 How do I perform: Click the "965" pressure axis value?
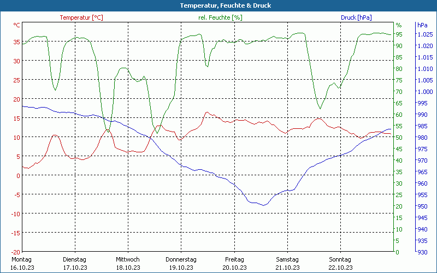coord(422,172)
